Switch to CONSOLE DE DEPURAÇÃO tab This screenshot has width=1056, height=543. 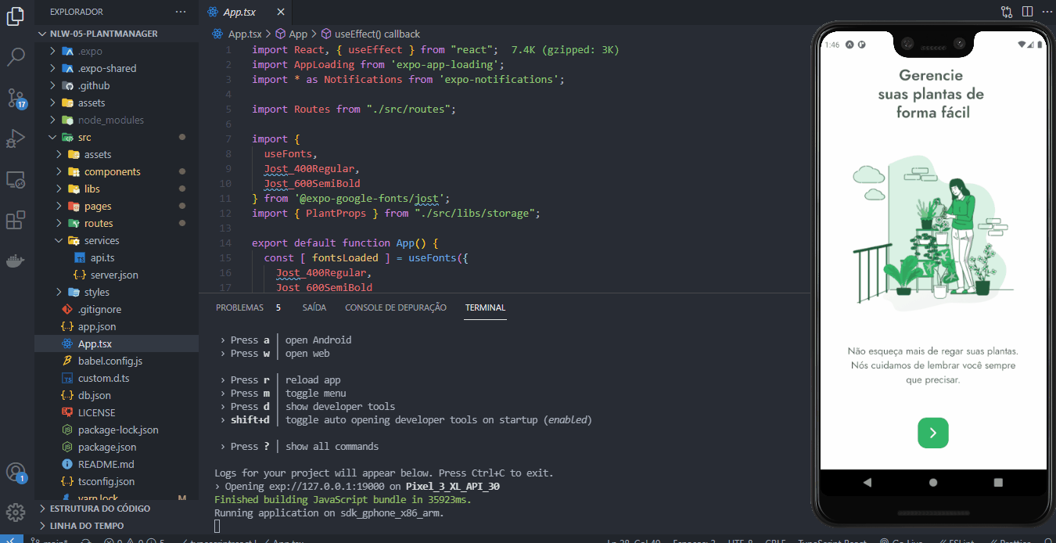coord(396,307)
